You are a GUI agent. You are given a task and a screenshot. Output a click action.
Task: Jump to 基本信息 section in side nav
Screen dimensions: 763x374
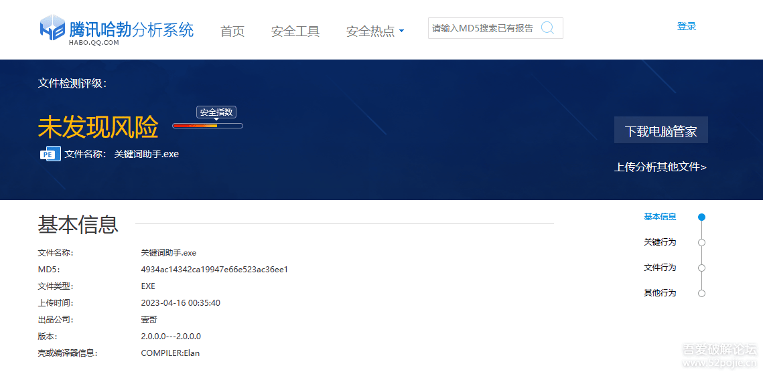(660, 217)
